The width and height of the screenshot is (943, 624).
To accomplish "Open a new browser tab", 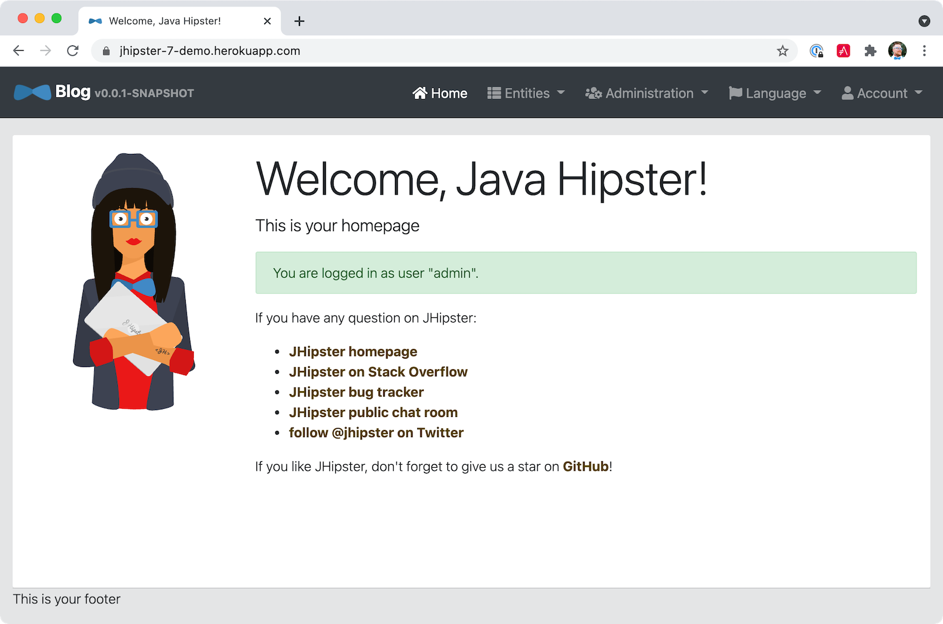I will (299, 21).
